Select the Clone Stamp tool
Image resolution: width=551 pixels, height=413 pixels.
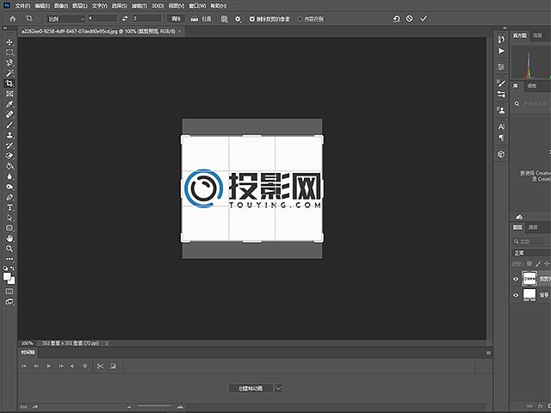(9, 135)
